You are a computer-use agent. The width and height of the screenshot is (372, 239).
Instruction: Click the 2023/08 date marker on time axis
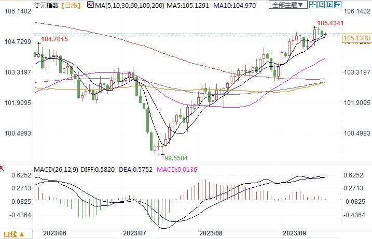[211, 233]
